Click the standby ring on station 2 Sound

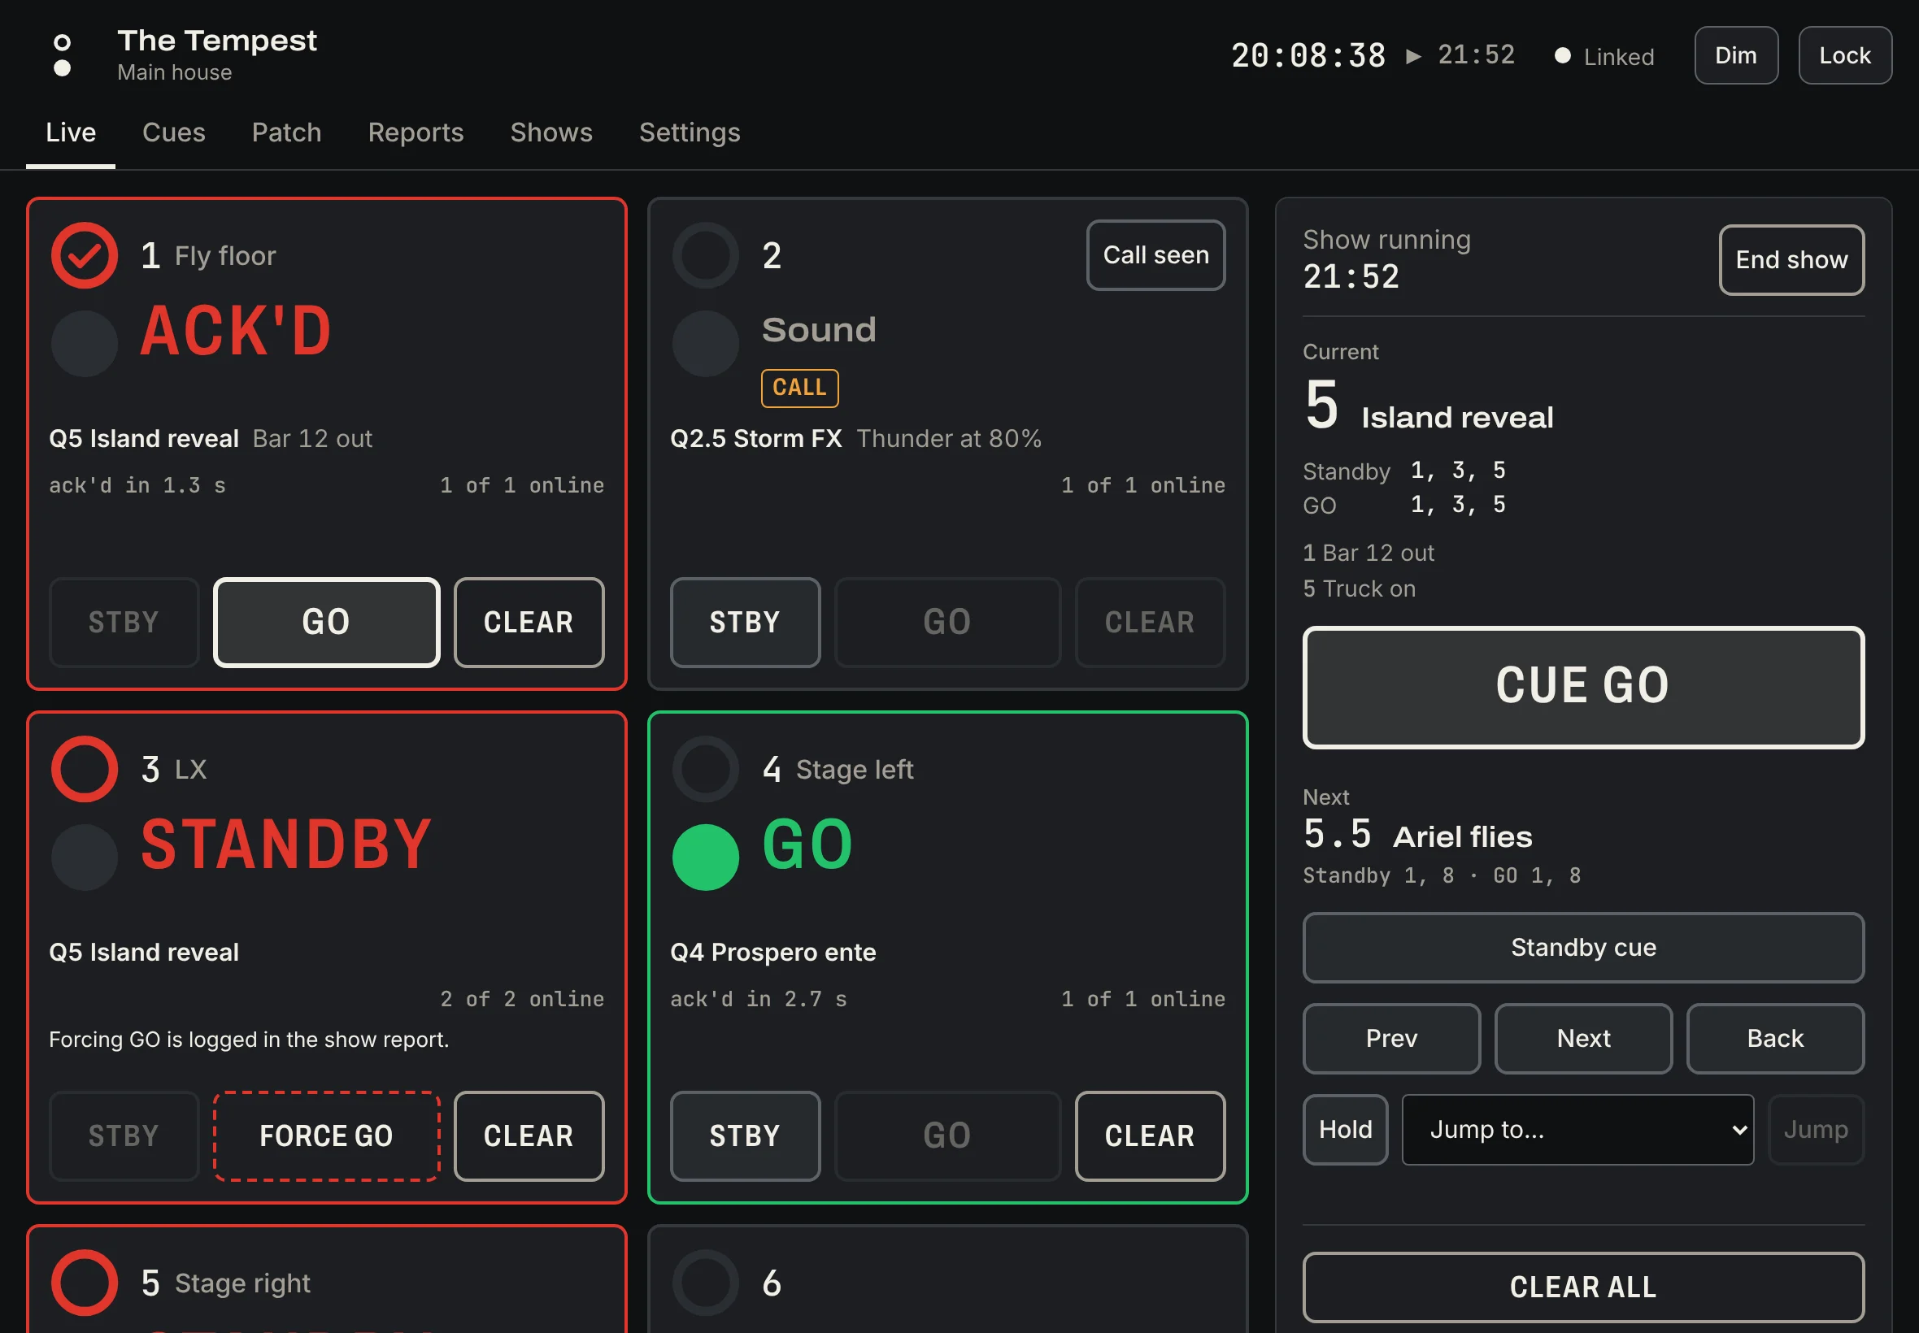pyautogui.click(x=706, y=255)
